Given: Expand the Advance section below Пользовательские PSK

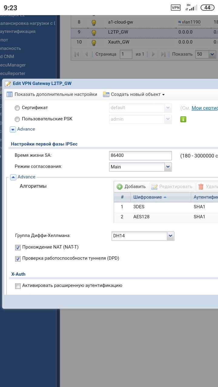Looking at the screenshot, I should click(x=13, y=129).
